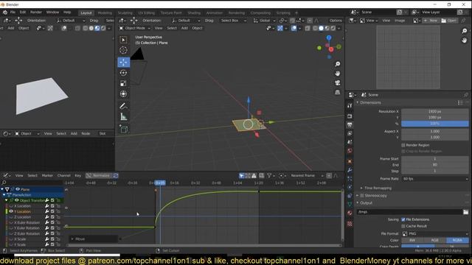Click image editor pan hand icon
Screen dimensions: 472x265
464,40
